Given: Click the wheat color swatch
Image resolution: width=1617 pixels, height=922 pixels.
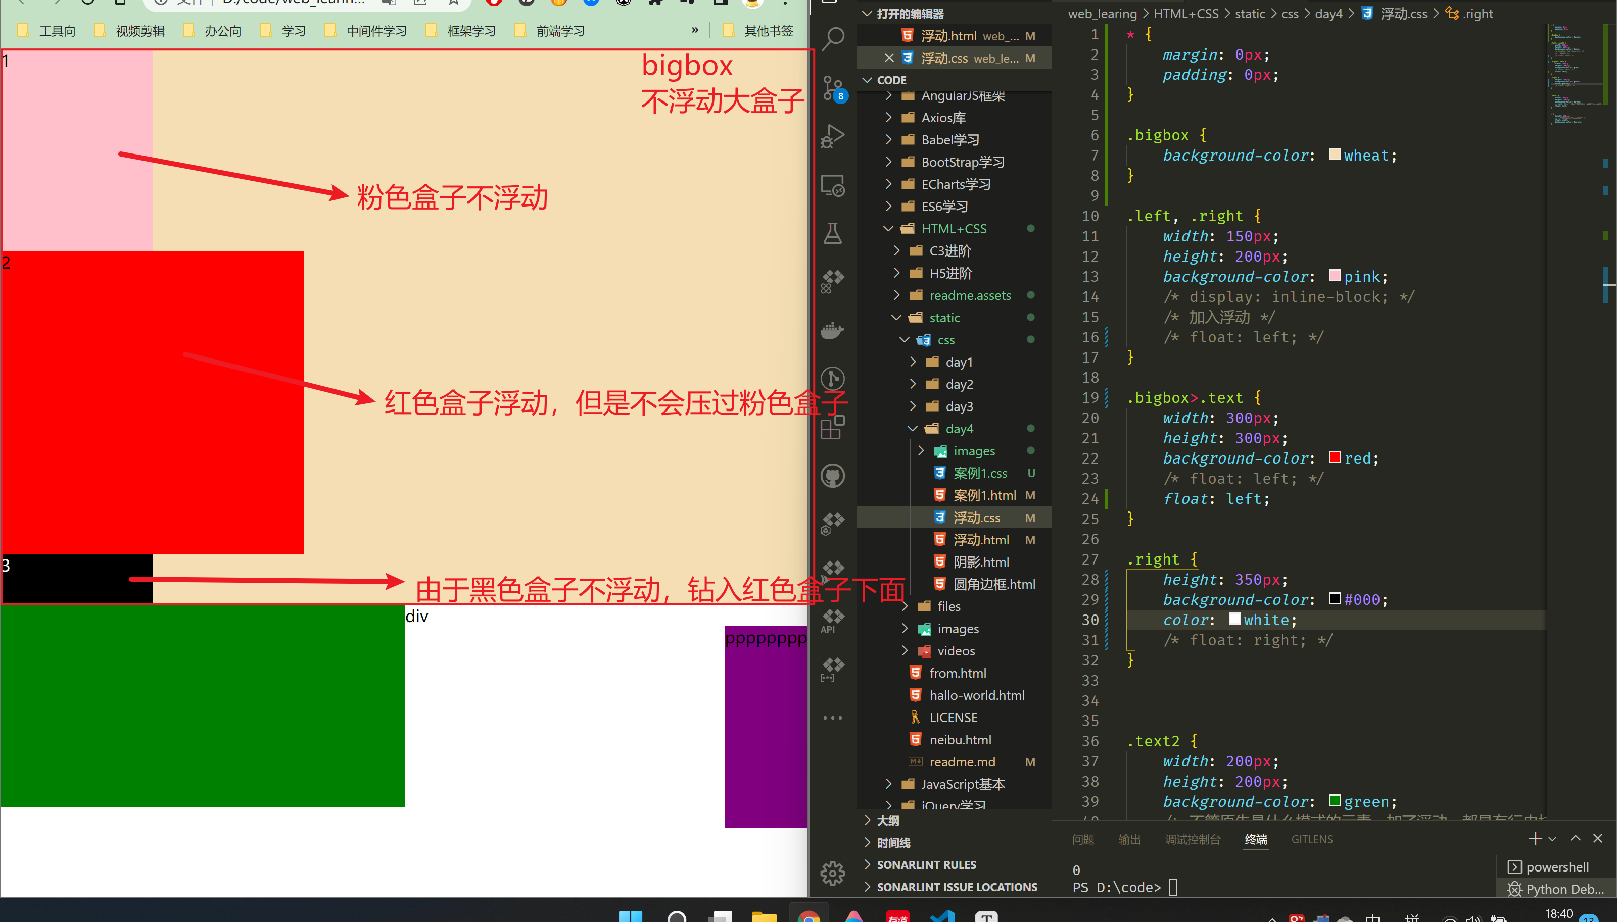Looking at the screenshot, I should (x=1335, y=155).
